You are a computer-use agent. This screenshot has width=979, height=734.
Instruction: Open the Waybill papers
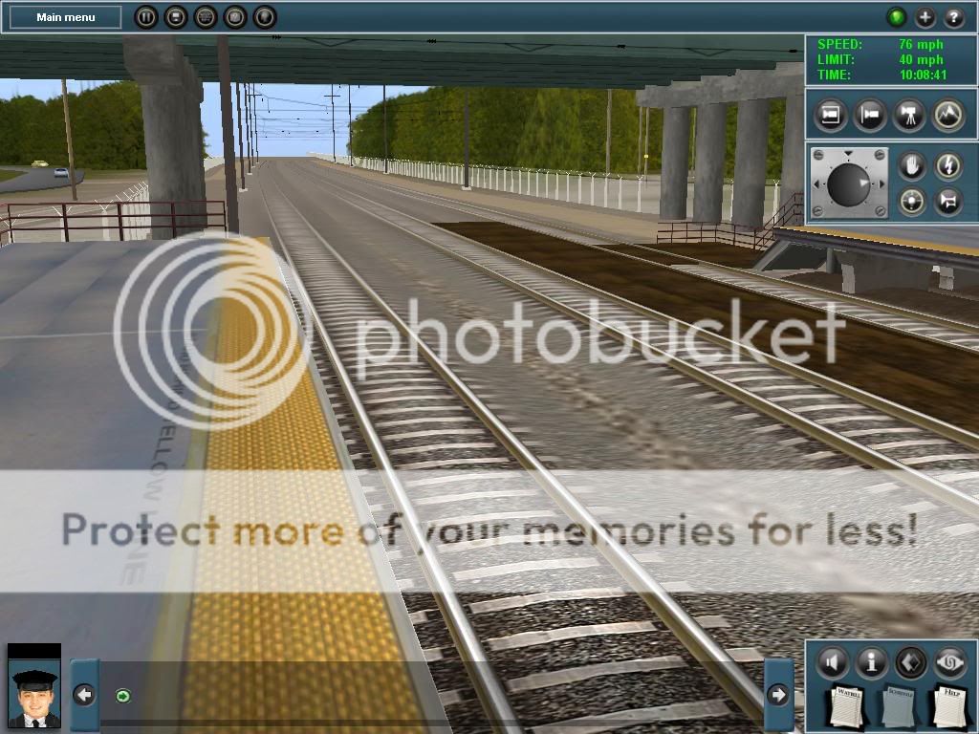(846, 705)
